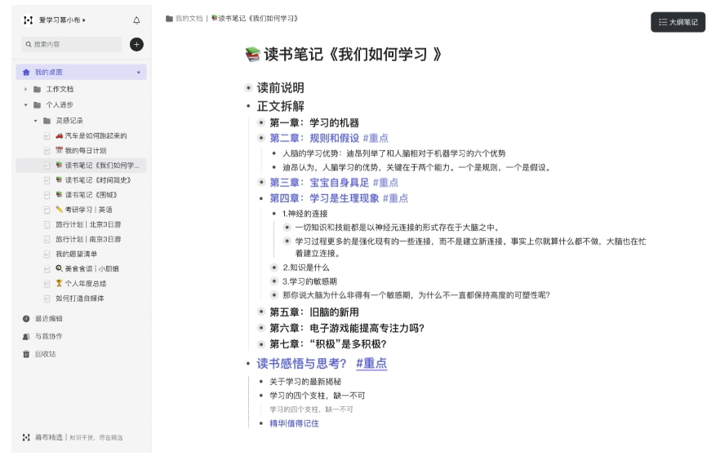The image size is (716, 460).
Task: Click the black plus button to create new
Action: point(136,44)
